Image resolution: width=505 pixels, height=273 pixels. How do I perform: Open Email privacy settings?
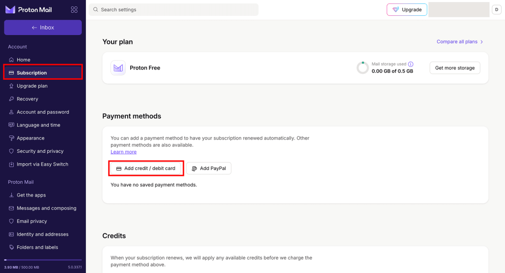click(43, 221)
